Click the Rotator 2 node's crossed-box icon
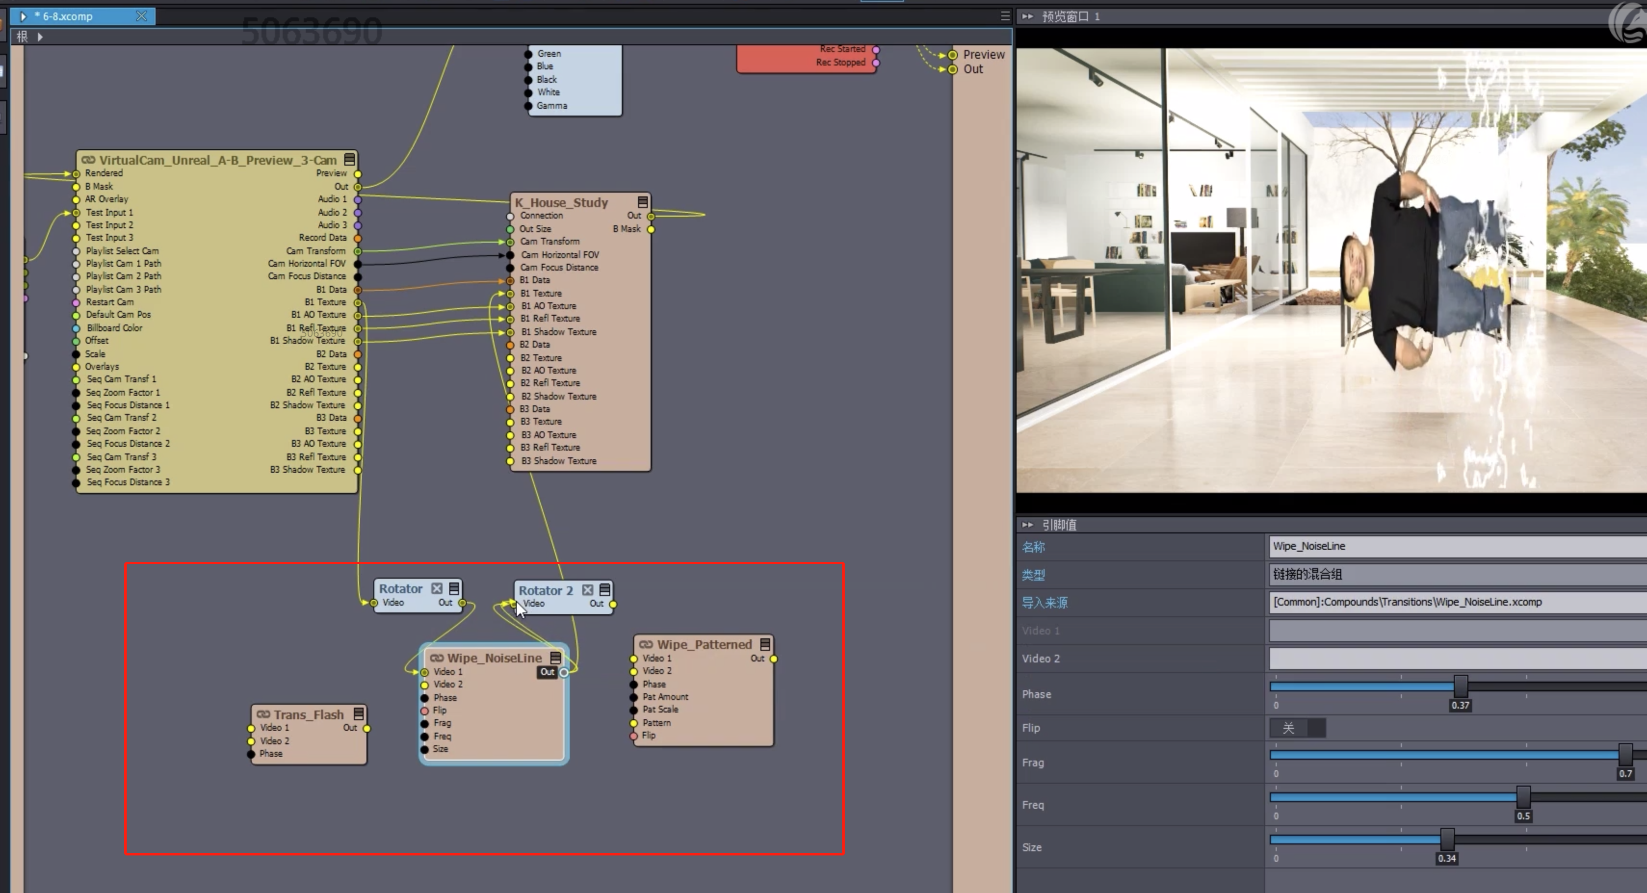Viewport: 1647px width, 893px height. coord(588,590)
